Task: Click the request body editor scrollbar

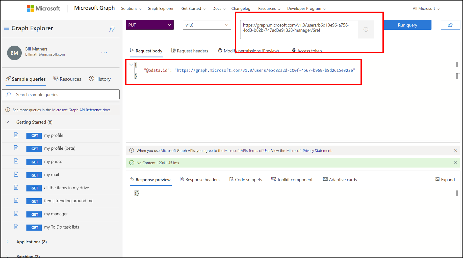Action: [x=457, y=64]
